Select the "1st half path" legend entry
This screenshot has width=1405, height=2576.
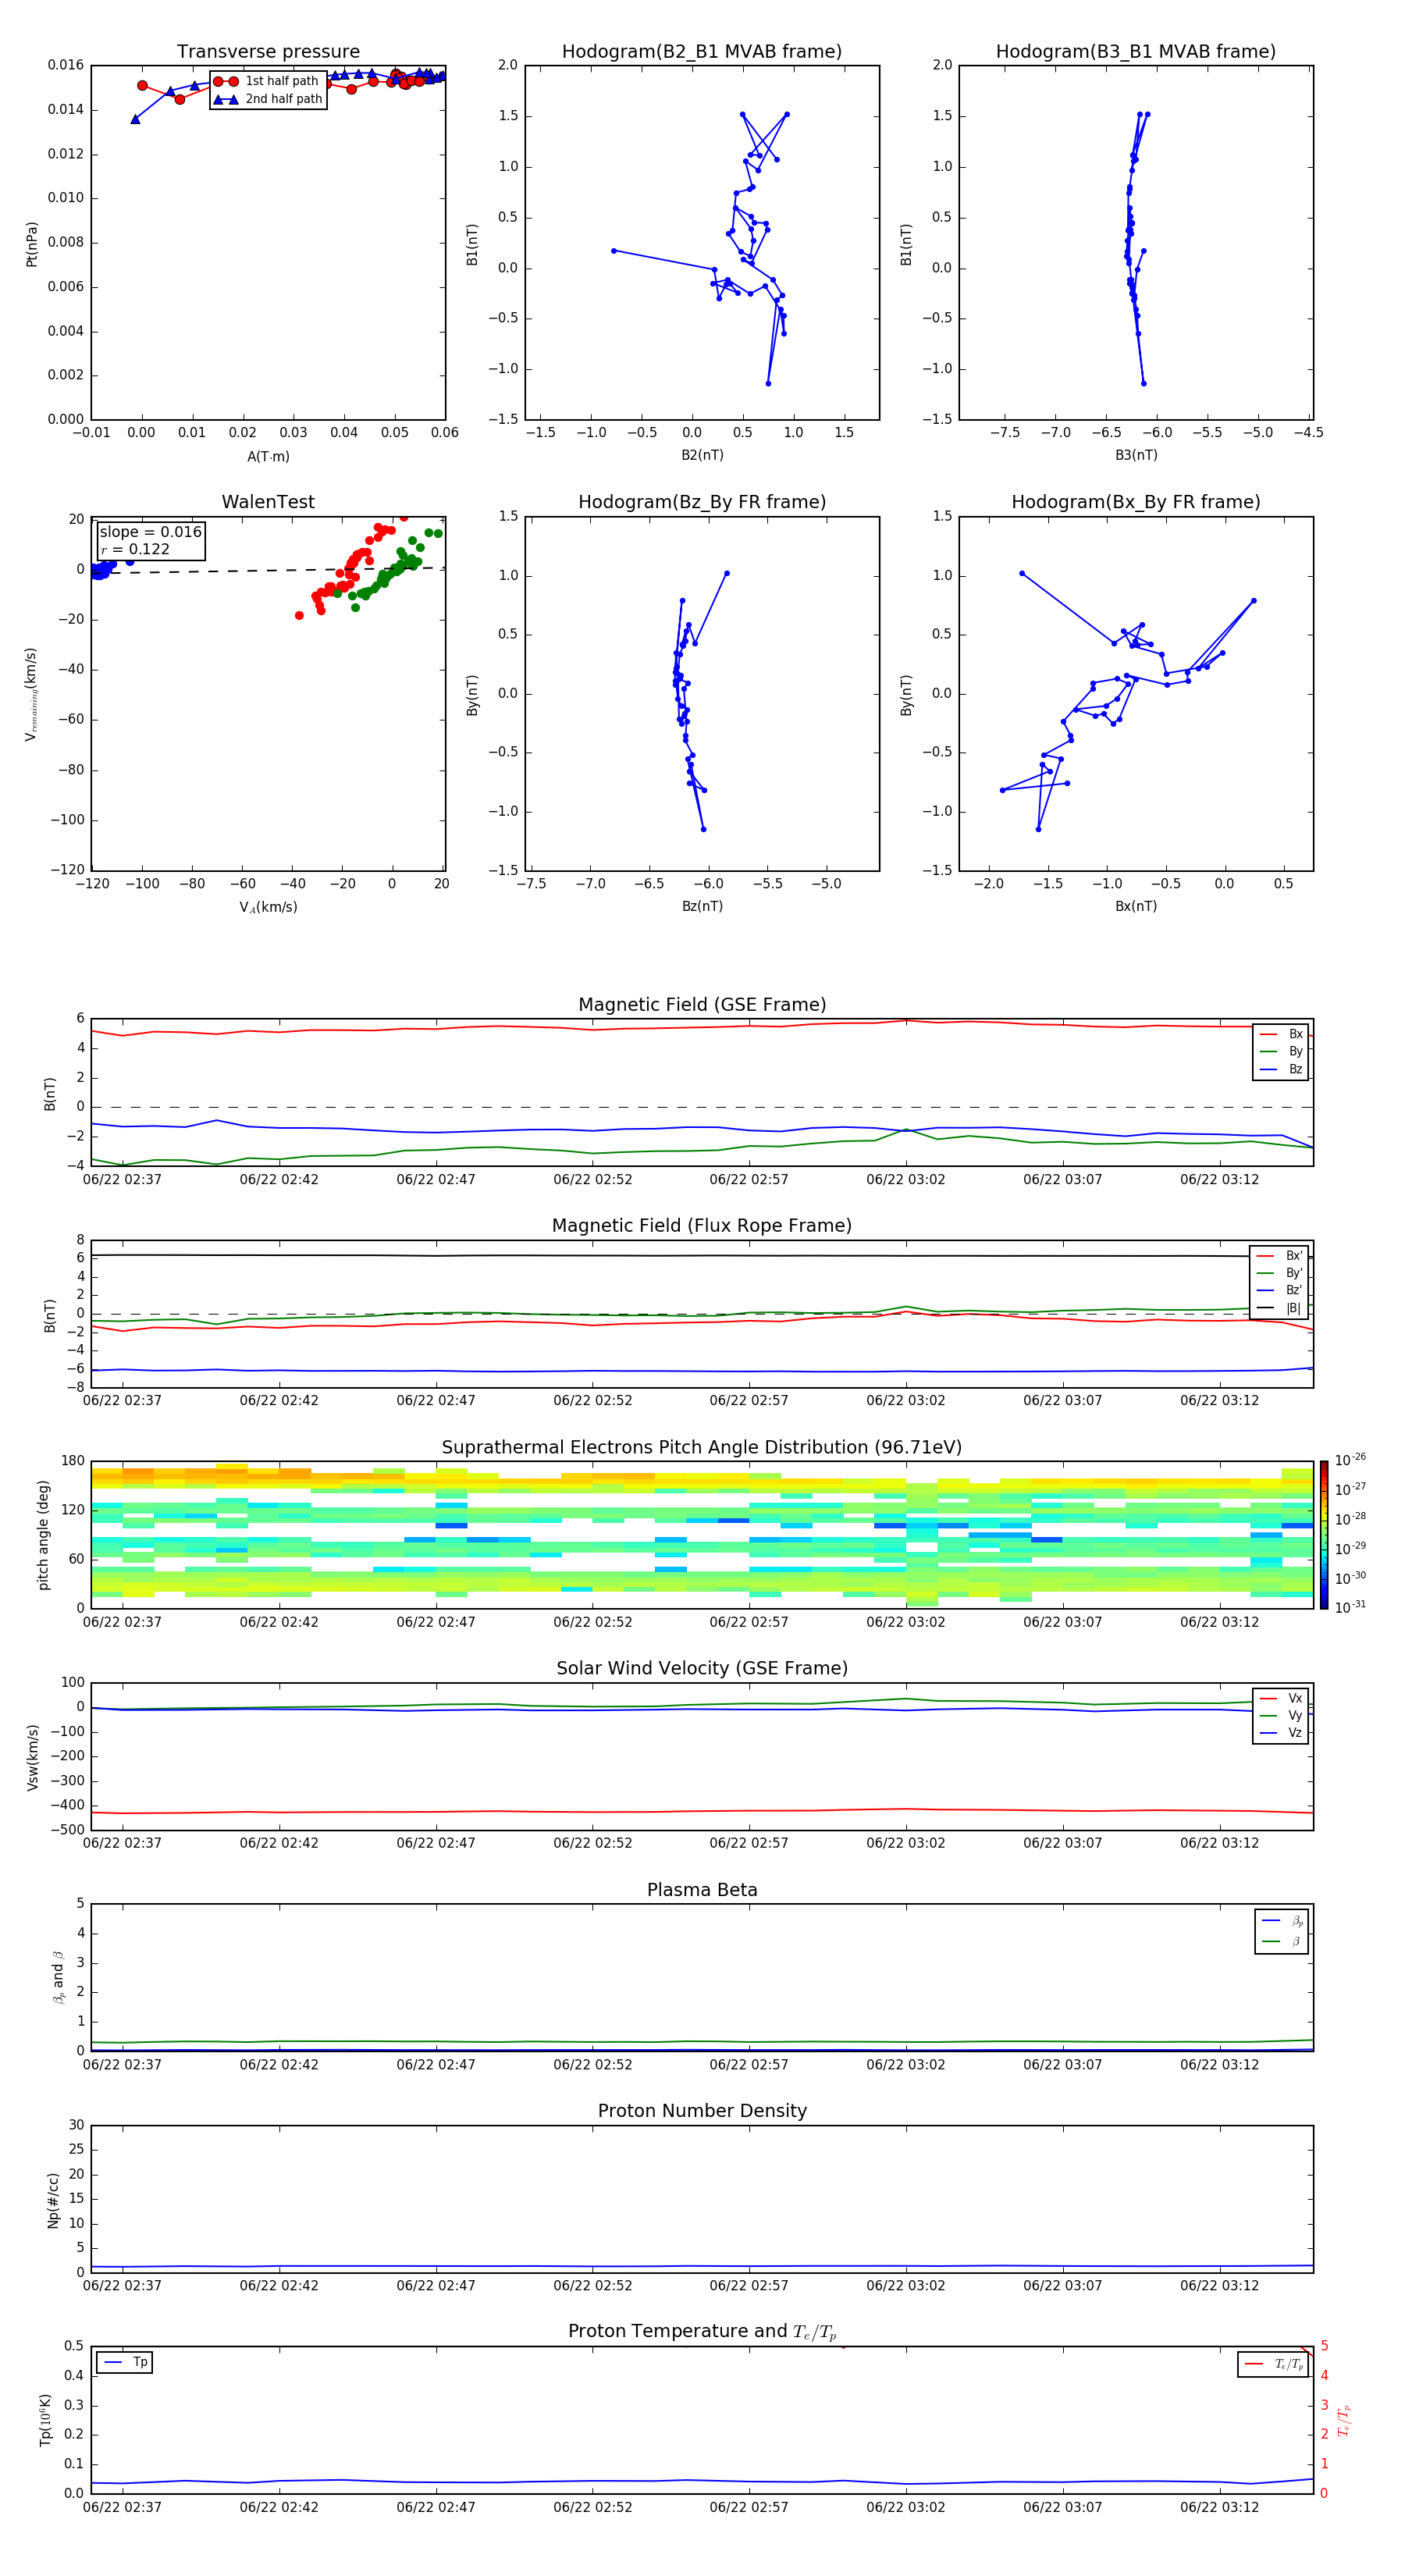[x=266, y=81]
